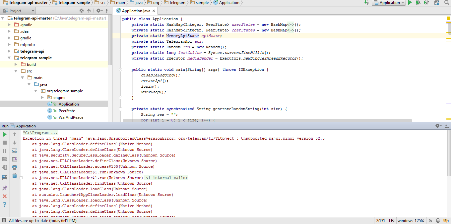Run the Application with the green toolbar play button
This screenshot has height=224, width=453.
pyautogui.click(x=410, y=3)
